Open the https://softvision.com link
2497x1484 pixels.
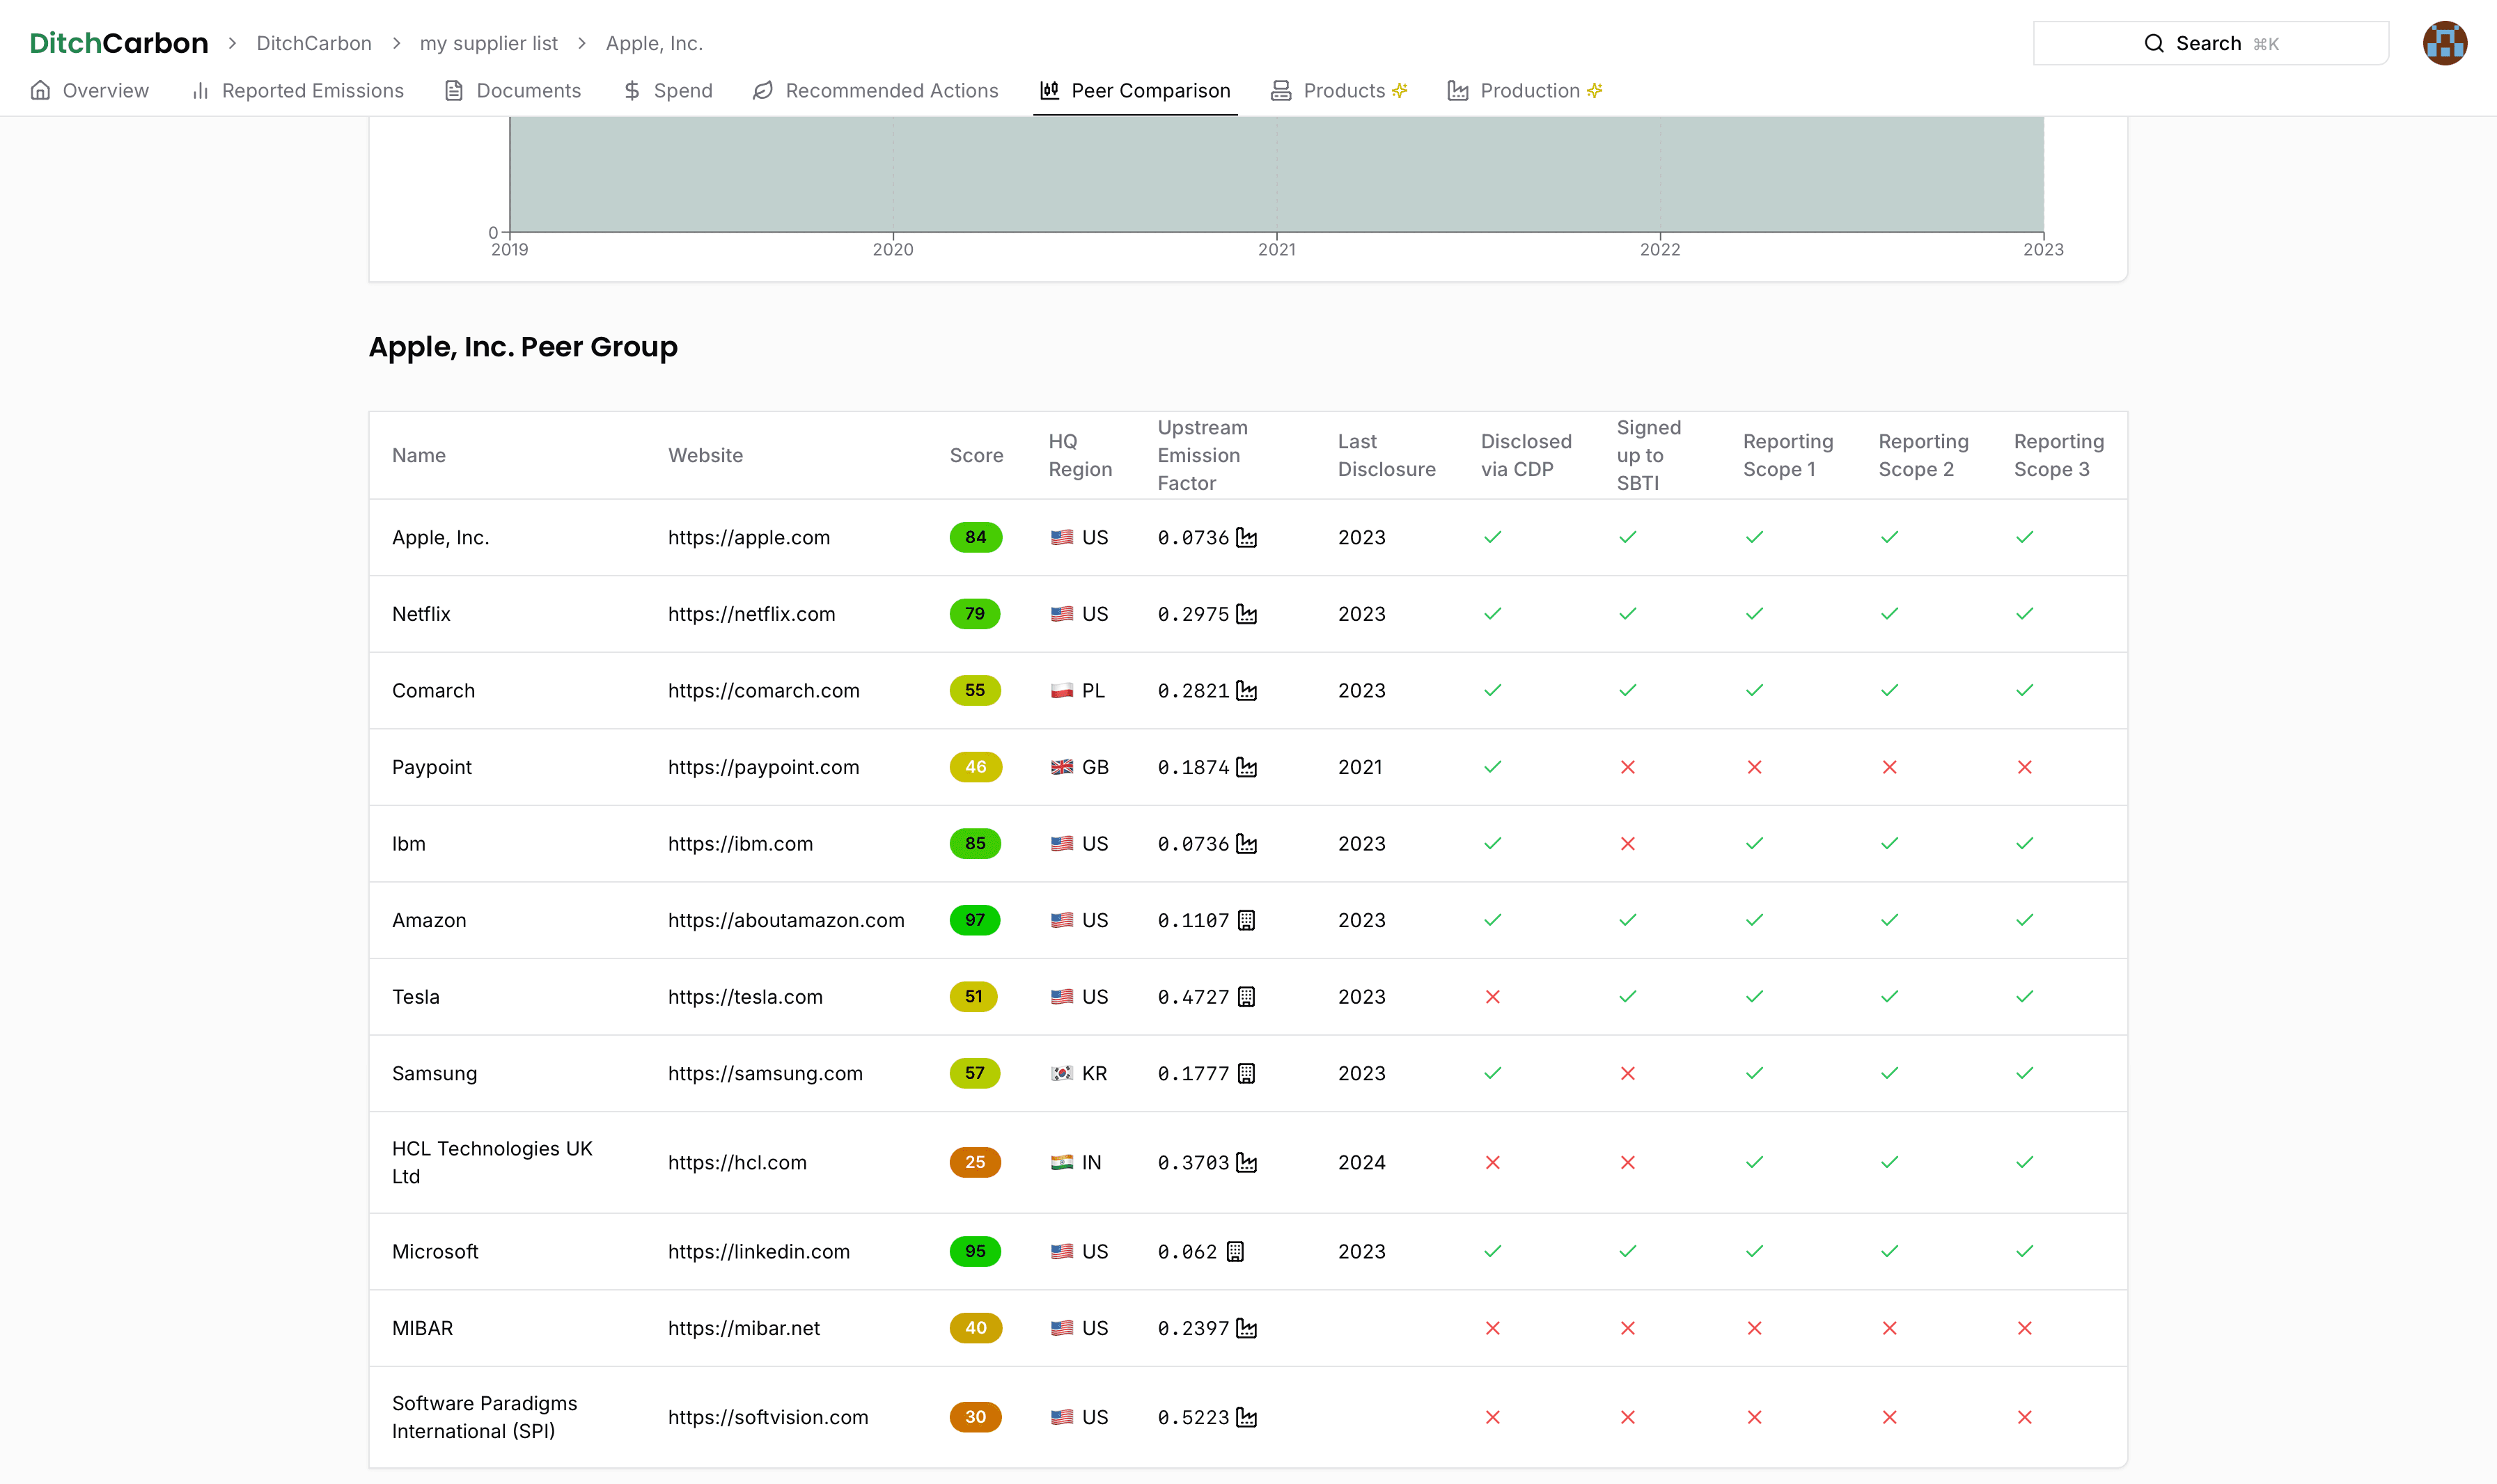coord(767,1418)
